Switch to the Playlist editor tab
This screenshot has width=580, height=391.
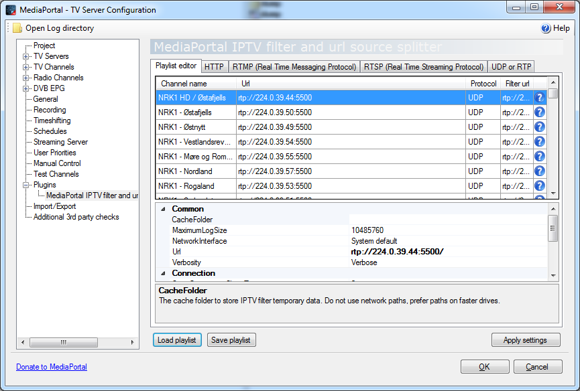(176, 66)
